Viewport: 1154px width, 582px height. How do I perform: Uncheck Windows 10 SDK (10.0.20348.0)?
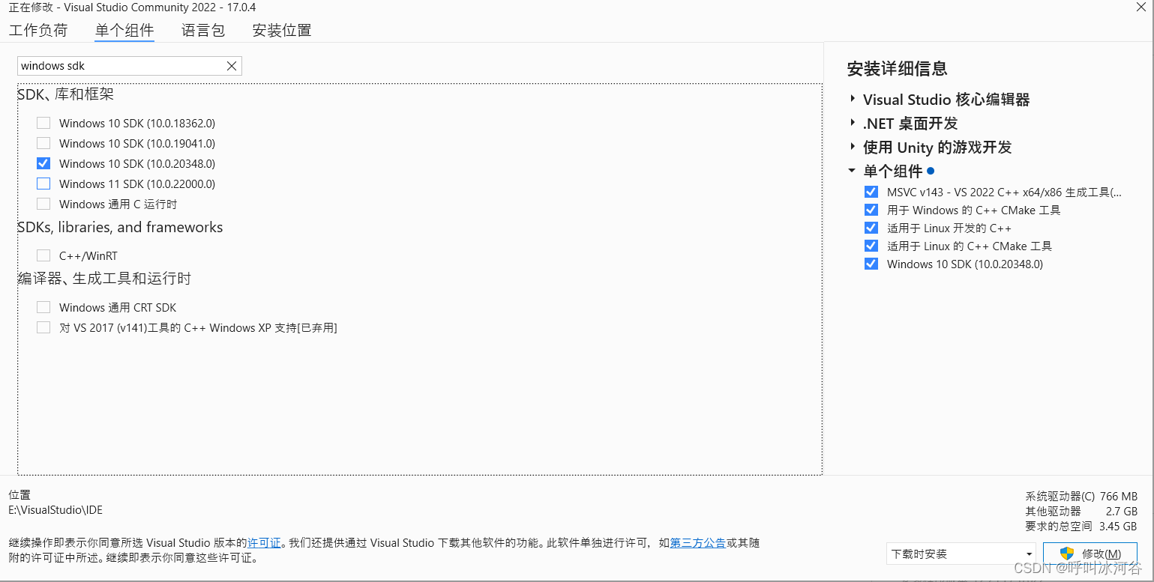[x=43, y=163]
